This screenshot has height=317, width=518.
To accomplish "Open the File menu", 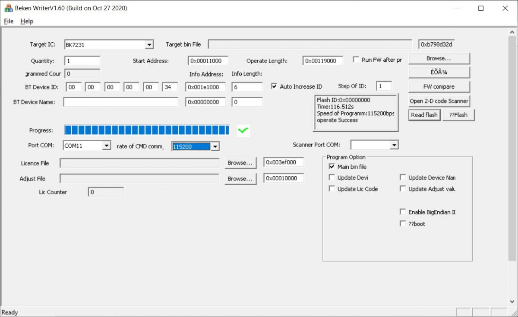I will click(x=9, y=21).
